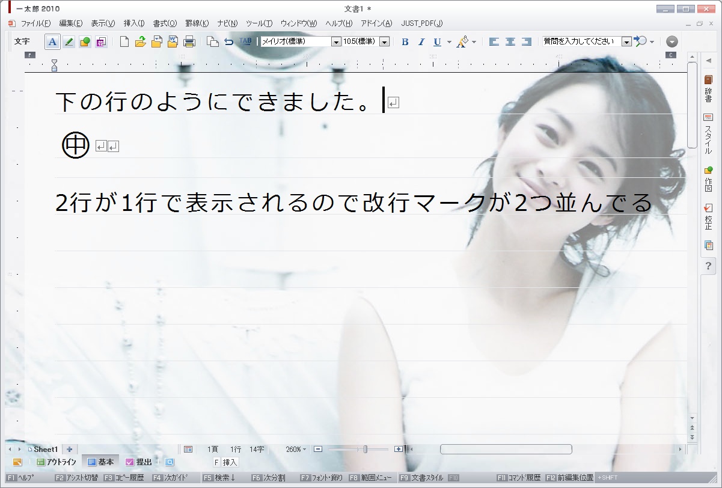Collapse the right side palette arrow

click(708, 60)
